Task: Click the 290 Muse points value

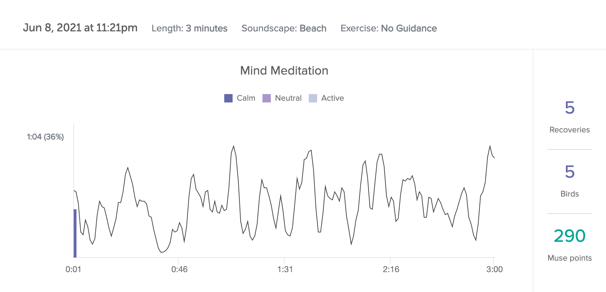Action: (569, 236)
